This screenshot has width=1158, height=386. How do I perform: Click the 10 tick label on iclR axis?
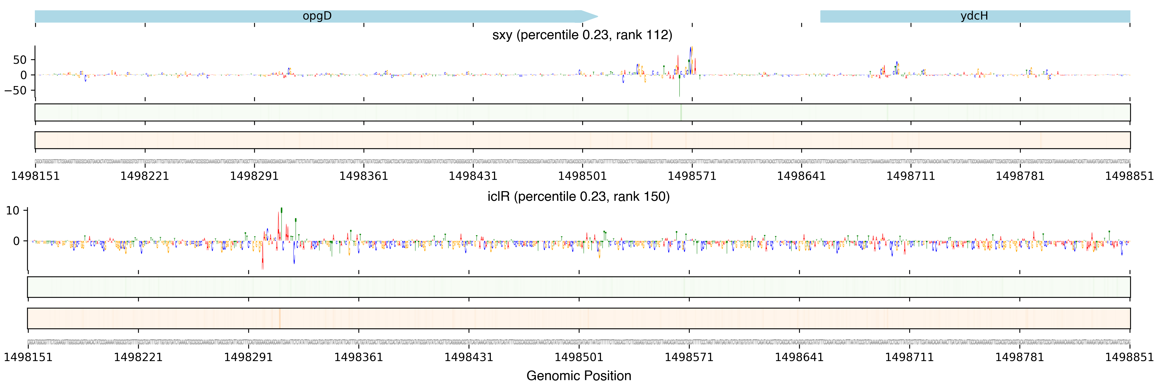tap(13, 211)
